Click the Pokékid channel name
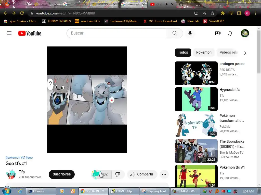 click(x=225, y=127)
